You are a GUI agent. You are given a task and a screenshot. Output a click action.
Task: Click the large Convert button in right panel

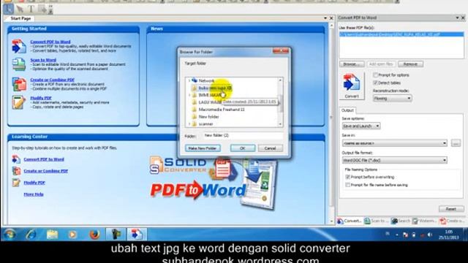[x=352, y=86]
